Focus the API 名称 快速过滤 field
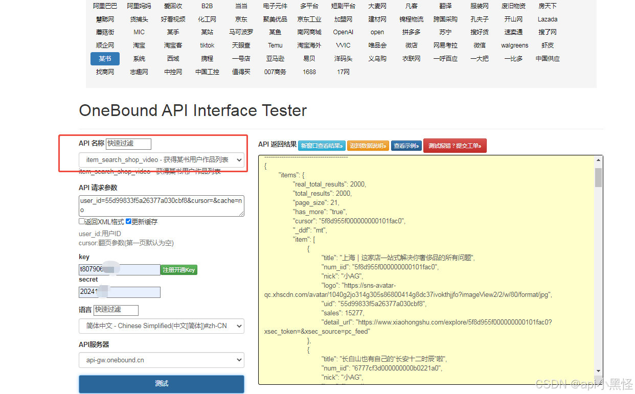The width and height of the screenshot is (635, 394). 129,144
